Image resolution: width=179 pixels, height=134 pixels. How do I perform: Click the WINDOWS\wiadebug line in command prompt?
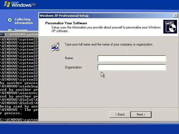point(19,86)
